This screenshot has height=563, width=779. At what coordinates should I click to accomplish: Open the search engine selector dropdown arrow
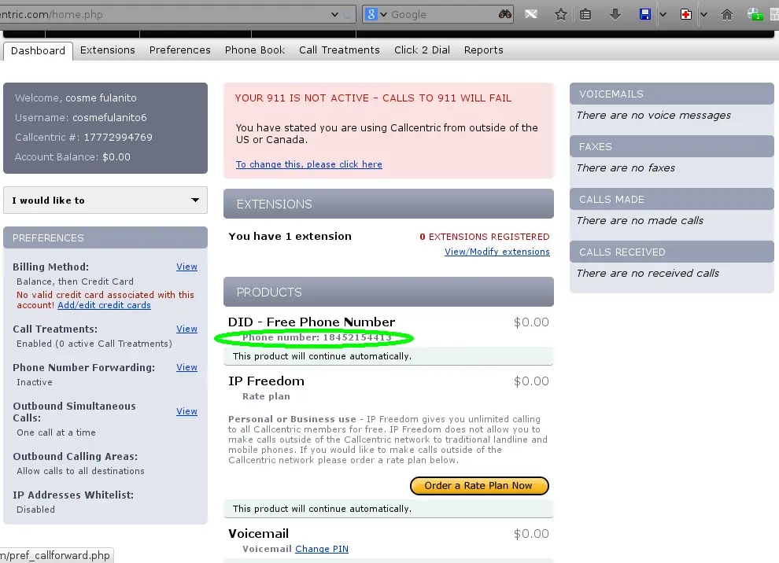tap(383, 14)
